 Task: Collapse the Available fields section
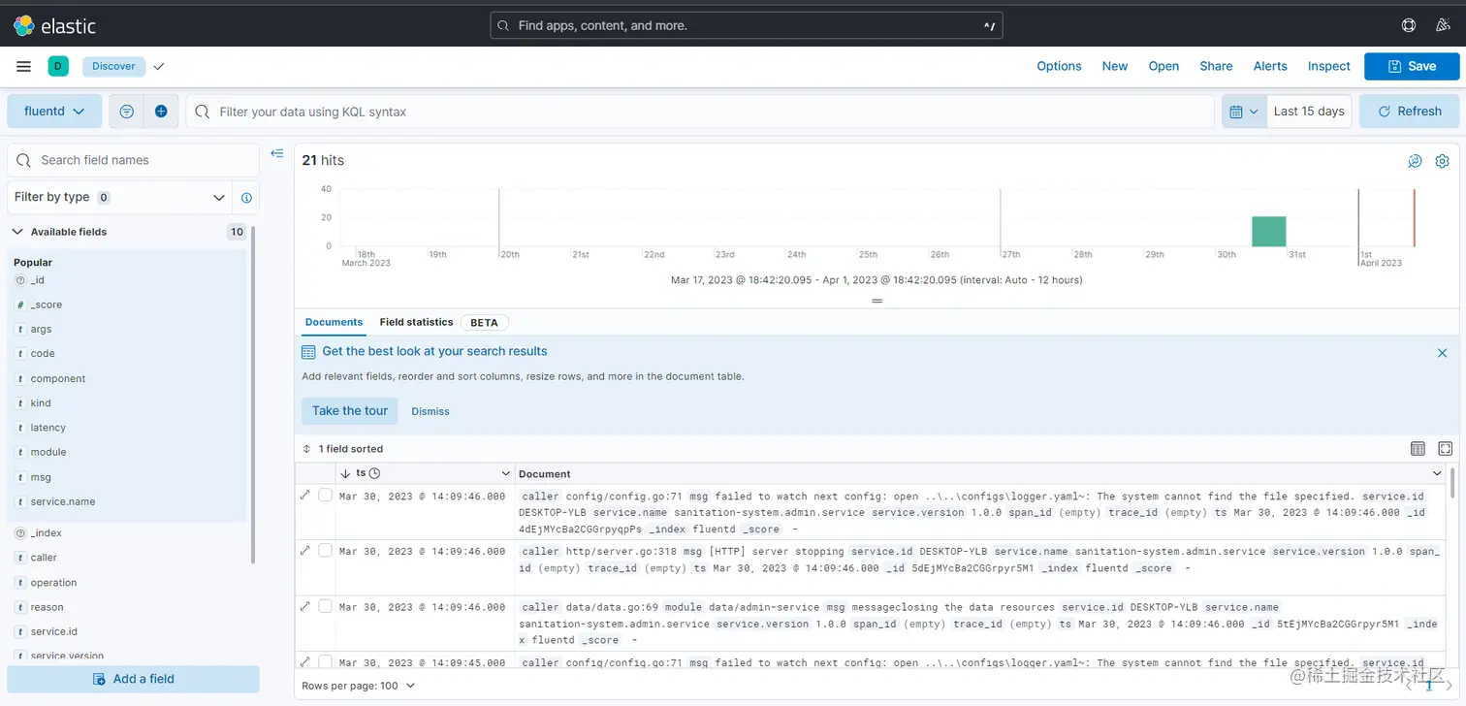pos(16,232)
